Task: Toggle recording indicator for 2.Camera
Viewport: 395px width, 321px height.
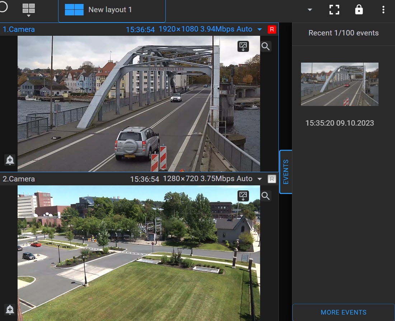Action: [272, 179]
